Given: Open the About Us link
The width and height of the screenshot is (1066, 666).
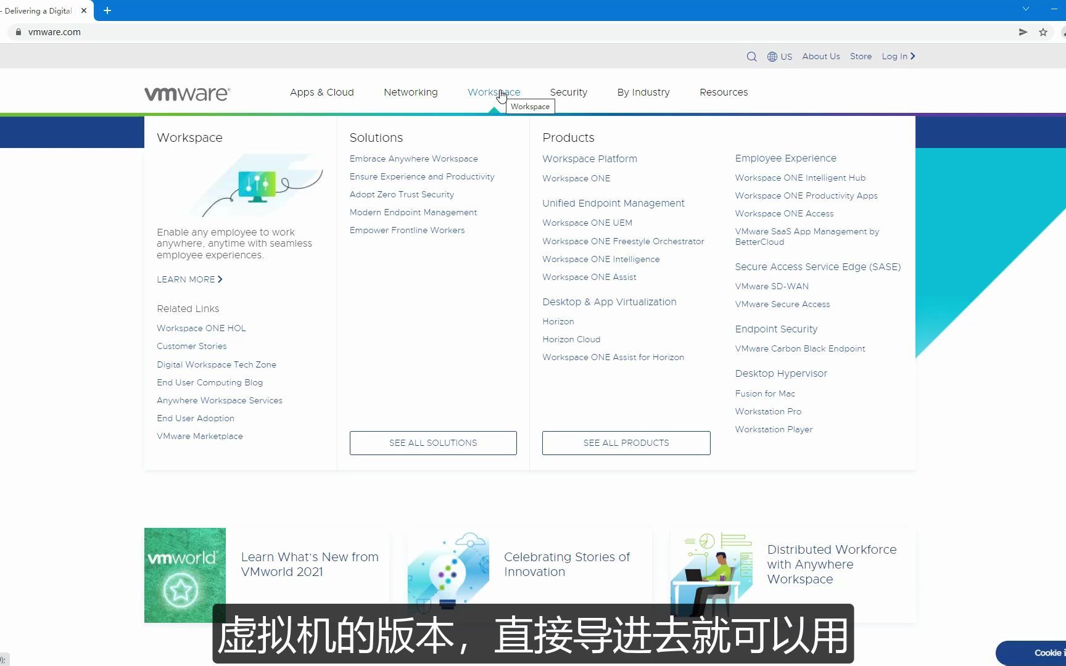Looking at the screenshot, I should (821, 56).
